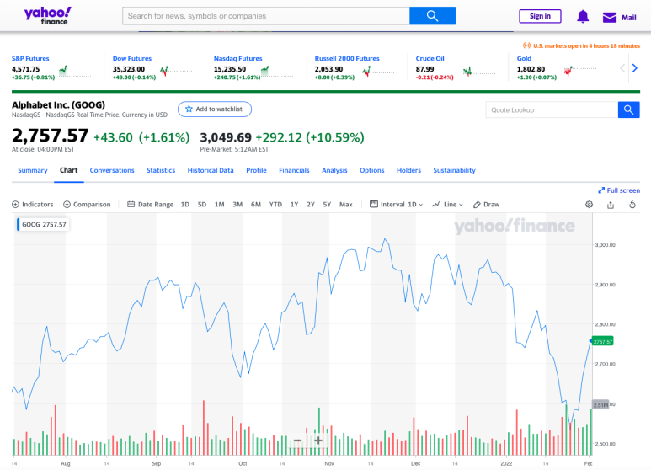651x470 pixels.
Task: Open the Profile tab
Action: coord(256,170)
